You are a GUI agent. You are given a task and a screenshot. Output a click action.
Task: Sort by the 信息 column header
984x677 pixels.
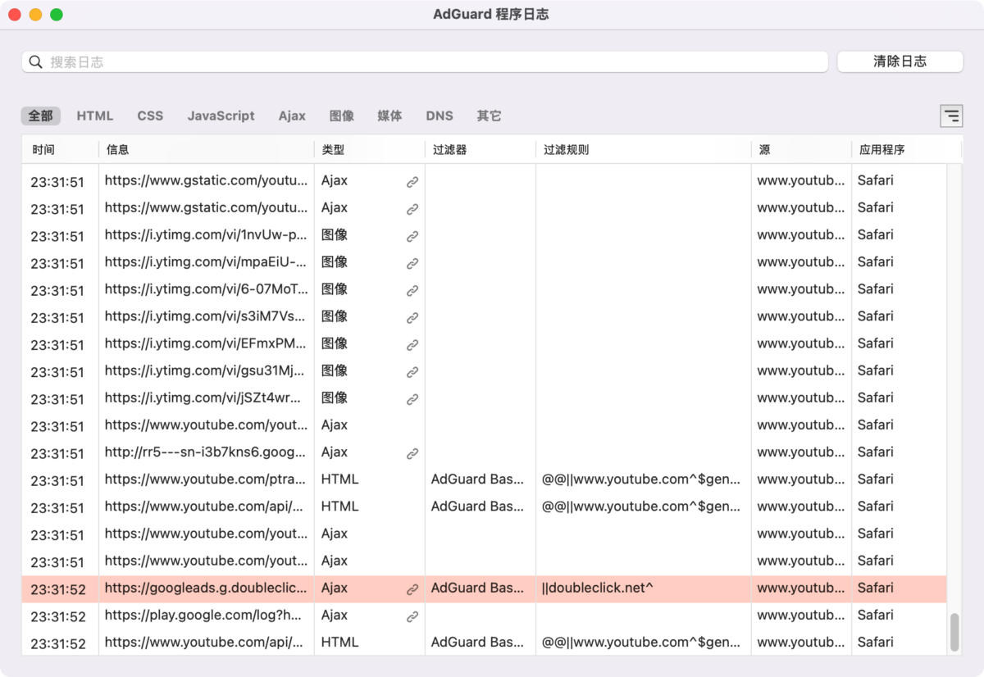point(207,150)
